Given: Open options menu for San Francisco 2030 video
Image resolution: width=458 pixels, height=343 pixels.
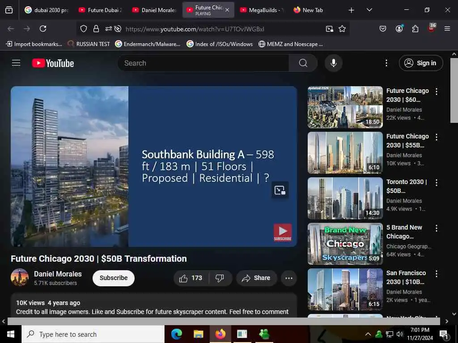Looking at the screenshot, I should (437, 274).
